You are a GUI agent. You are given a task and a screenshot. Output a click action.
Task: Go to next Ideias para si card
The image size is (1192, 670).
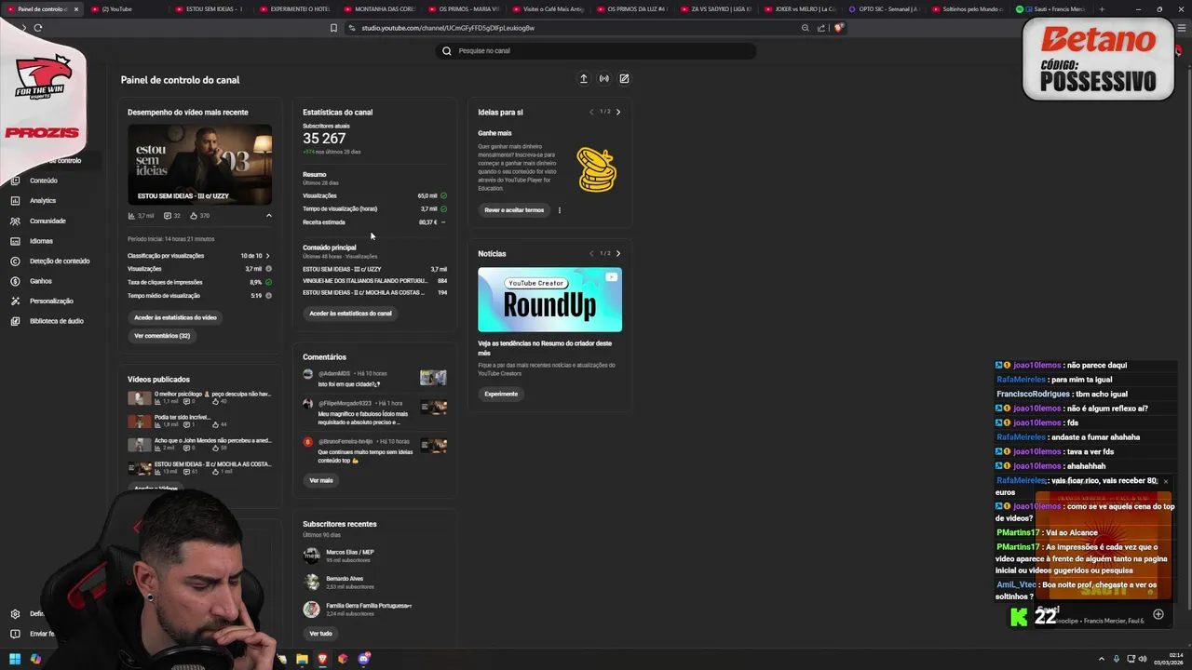click(618, 113)
